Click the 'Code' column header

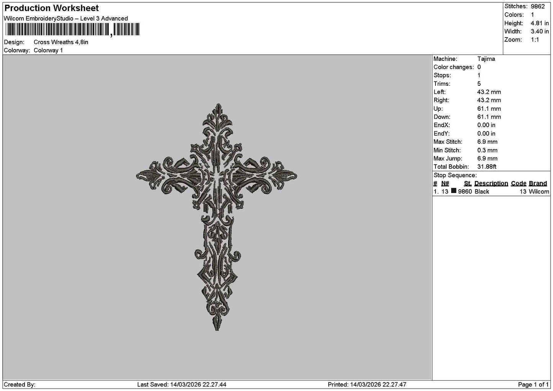519,183
